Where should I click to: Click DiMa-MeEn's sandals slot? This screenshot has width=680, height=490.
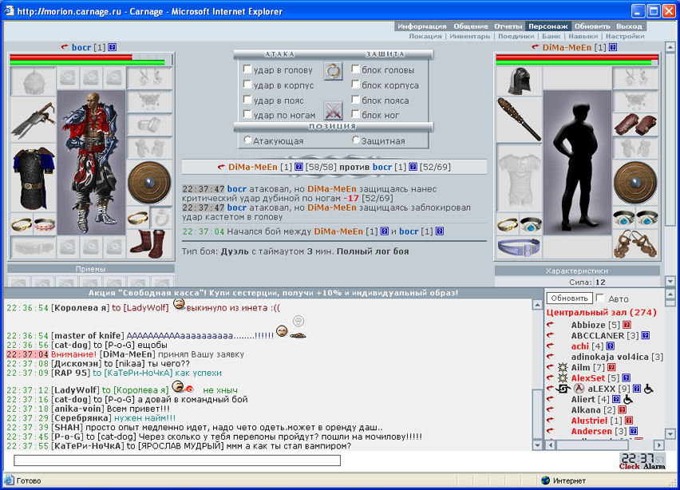(635, 244)
